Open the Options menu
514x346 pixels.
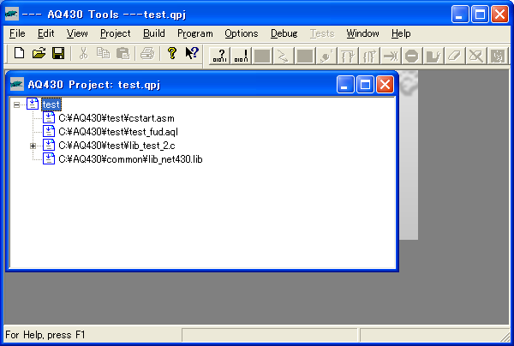click(242, 33)
